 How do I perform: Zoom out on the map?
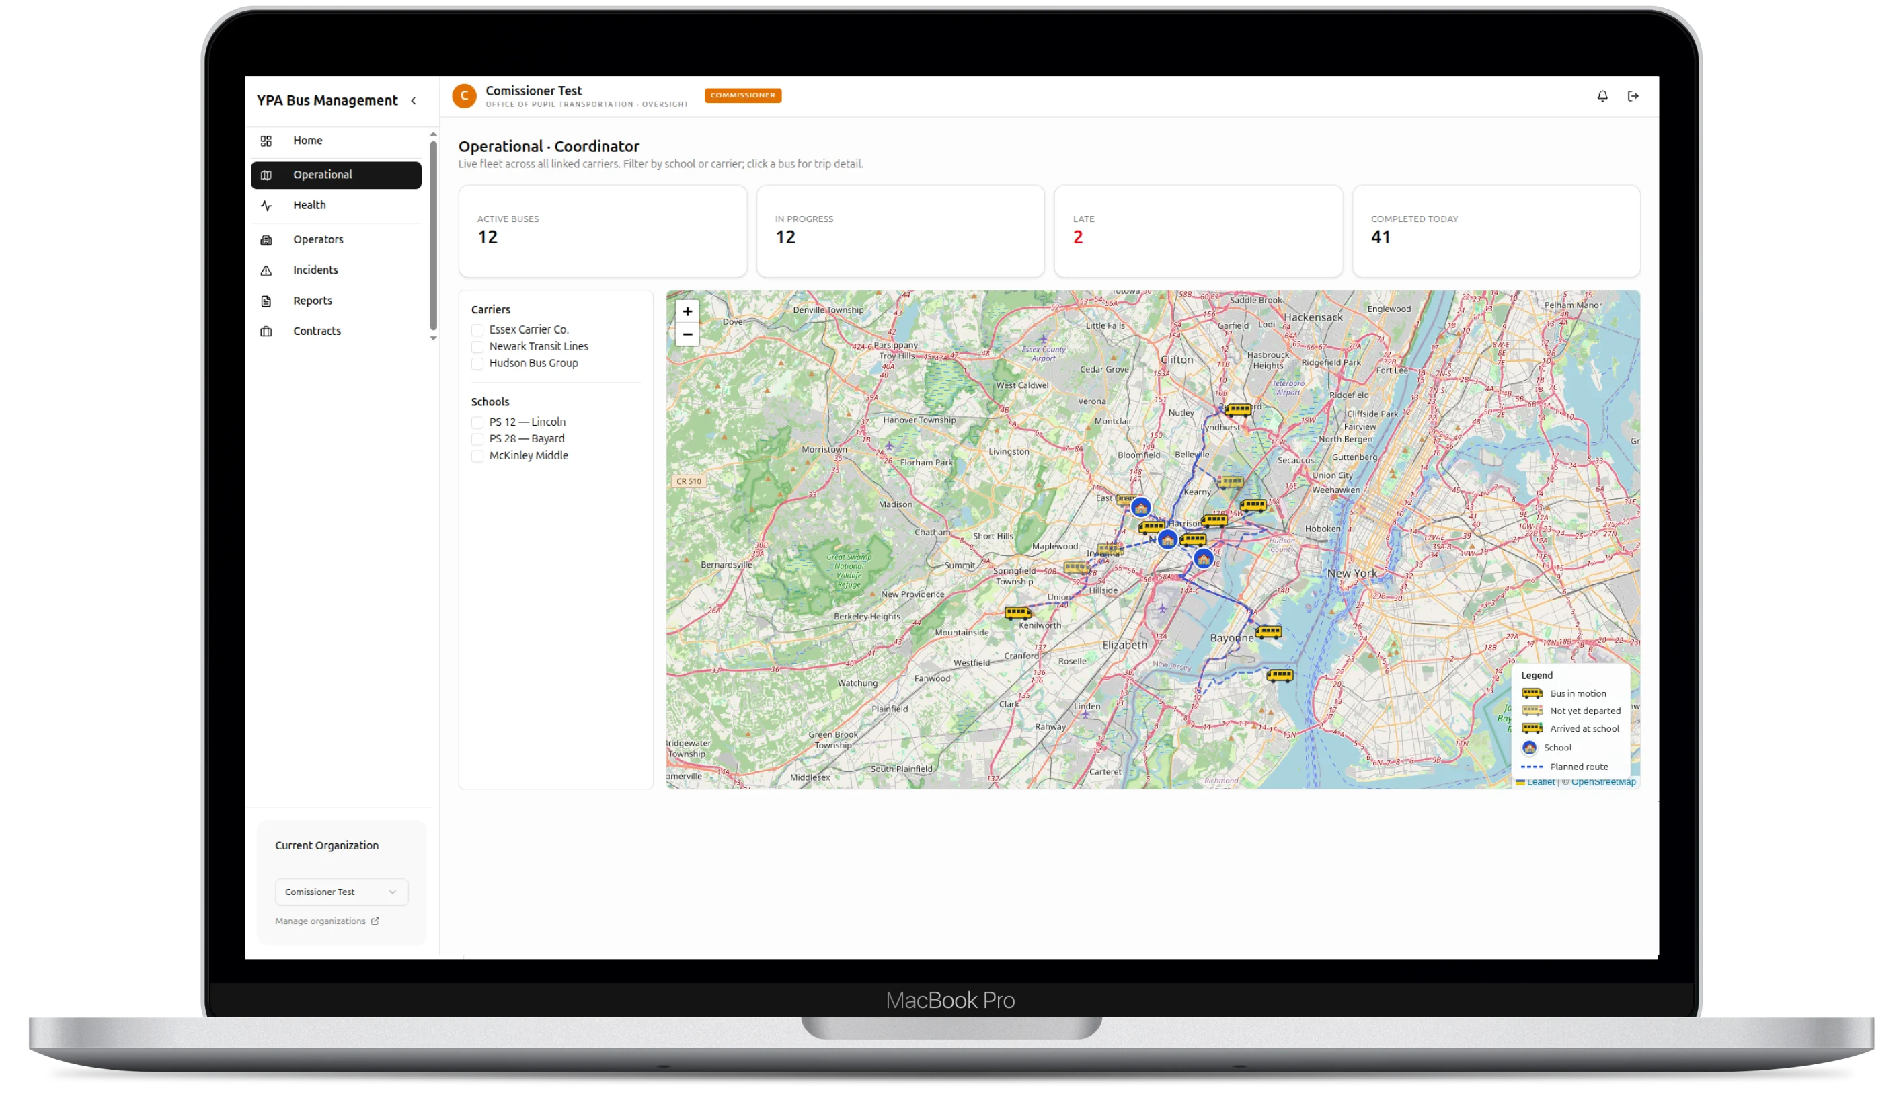coord(687,334)
